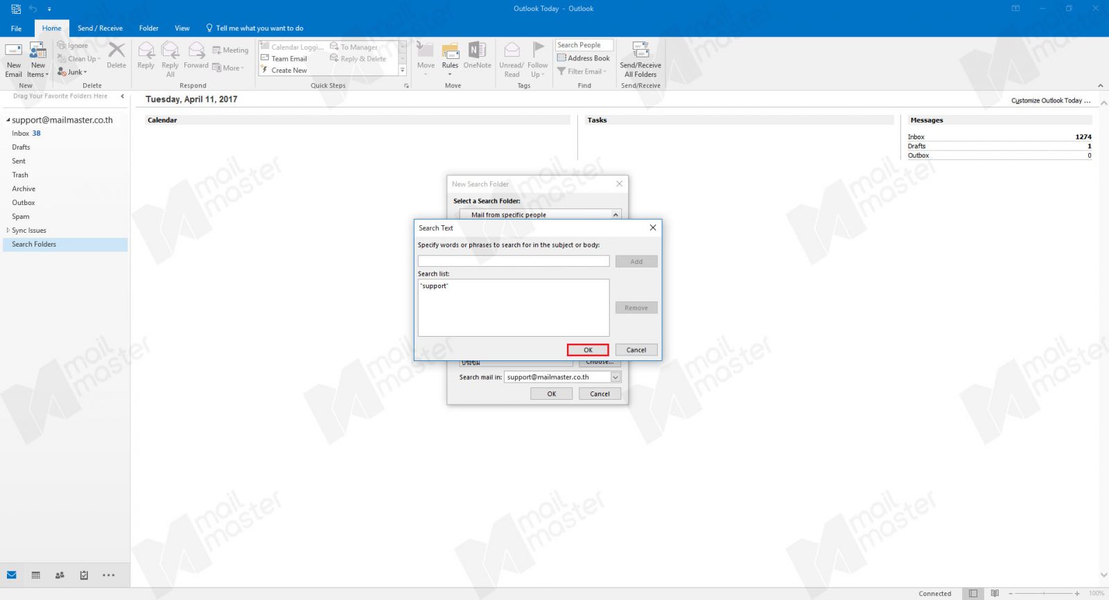Open more navigation options ellipsis

[109, 575]
